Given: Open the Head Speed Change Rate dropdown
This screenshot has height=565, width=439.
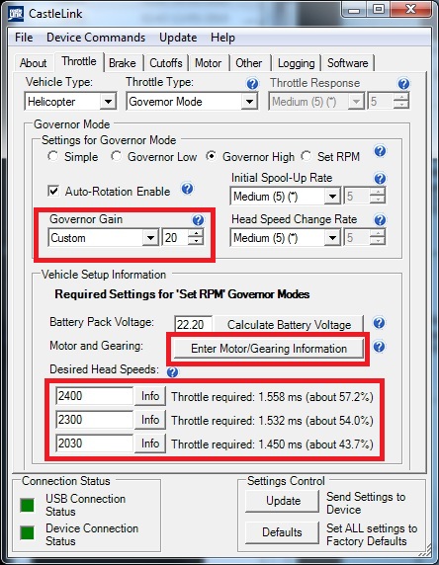Looking at the screenshot, I should 332,238.
